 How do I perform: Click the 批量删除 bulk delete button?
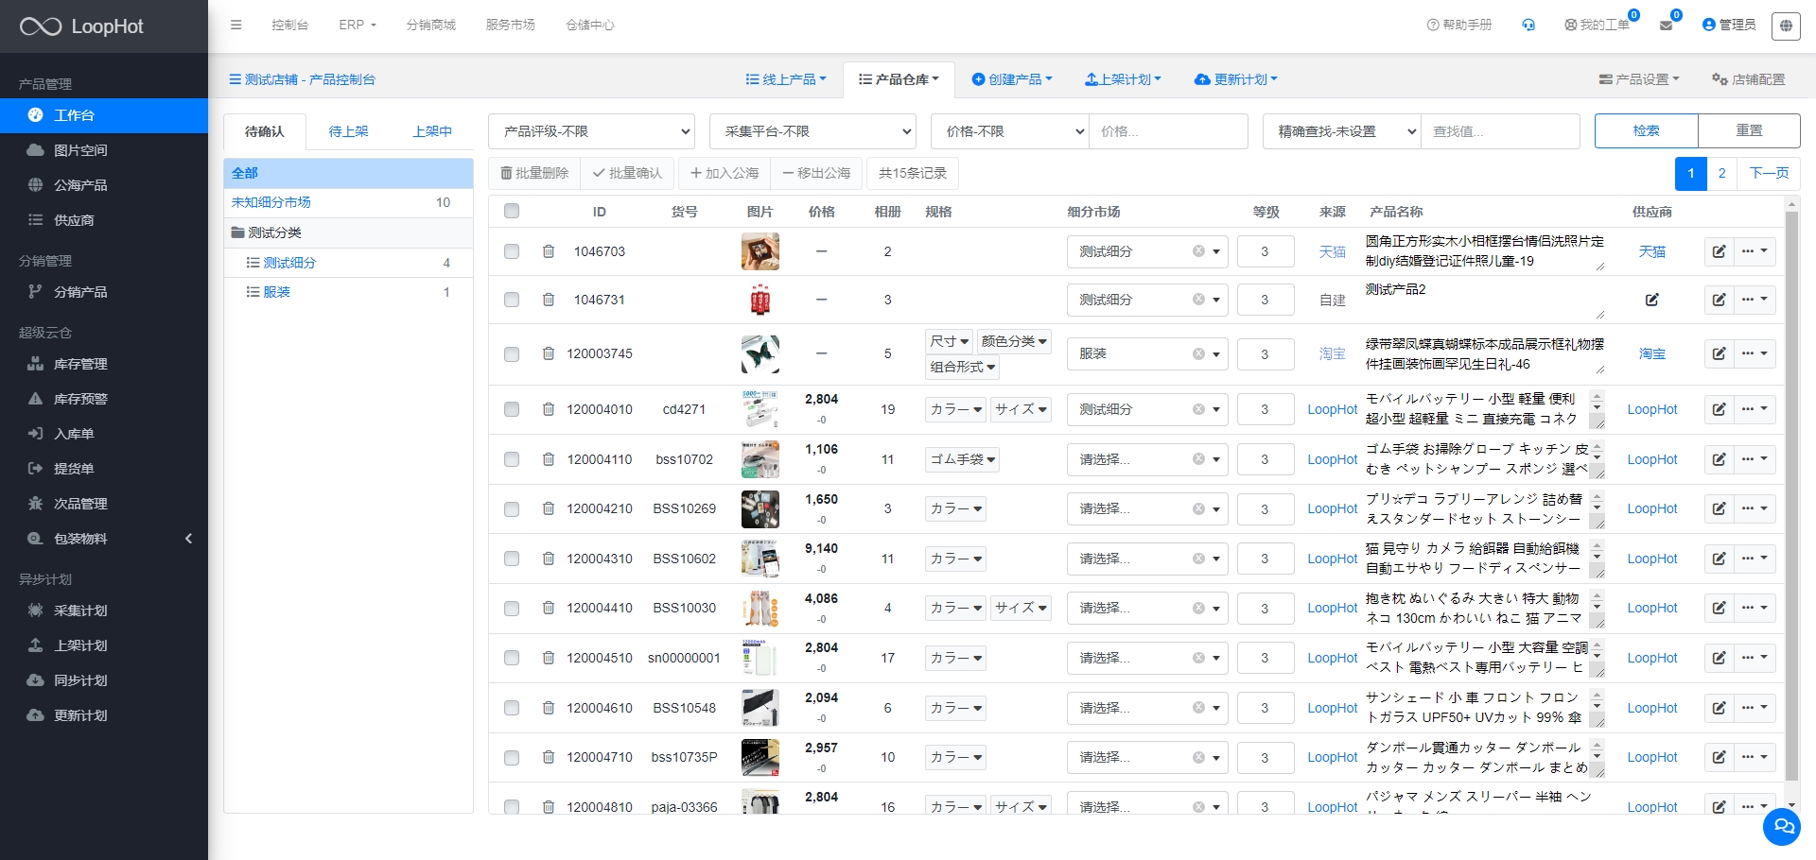coord(534,173)
